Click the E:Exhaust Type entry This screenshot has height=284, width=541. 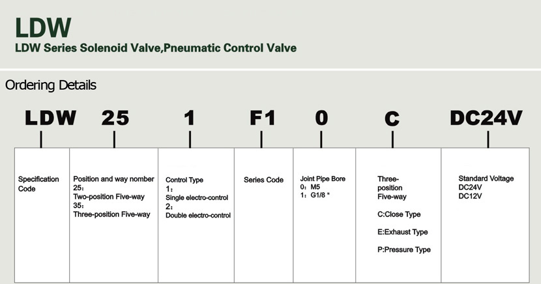coord(402,232)
